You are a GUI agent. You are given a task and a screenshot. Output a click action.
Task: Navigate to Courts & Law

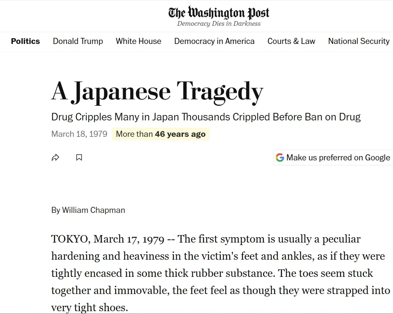[x=291, y=41]
